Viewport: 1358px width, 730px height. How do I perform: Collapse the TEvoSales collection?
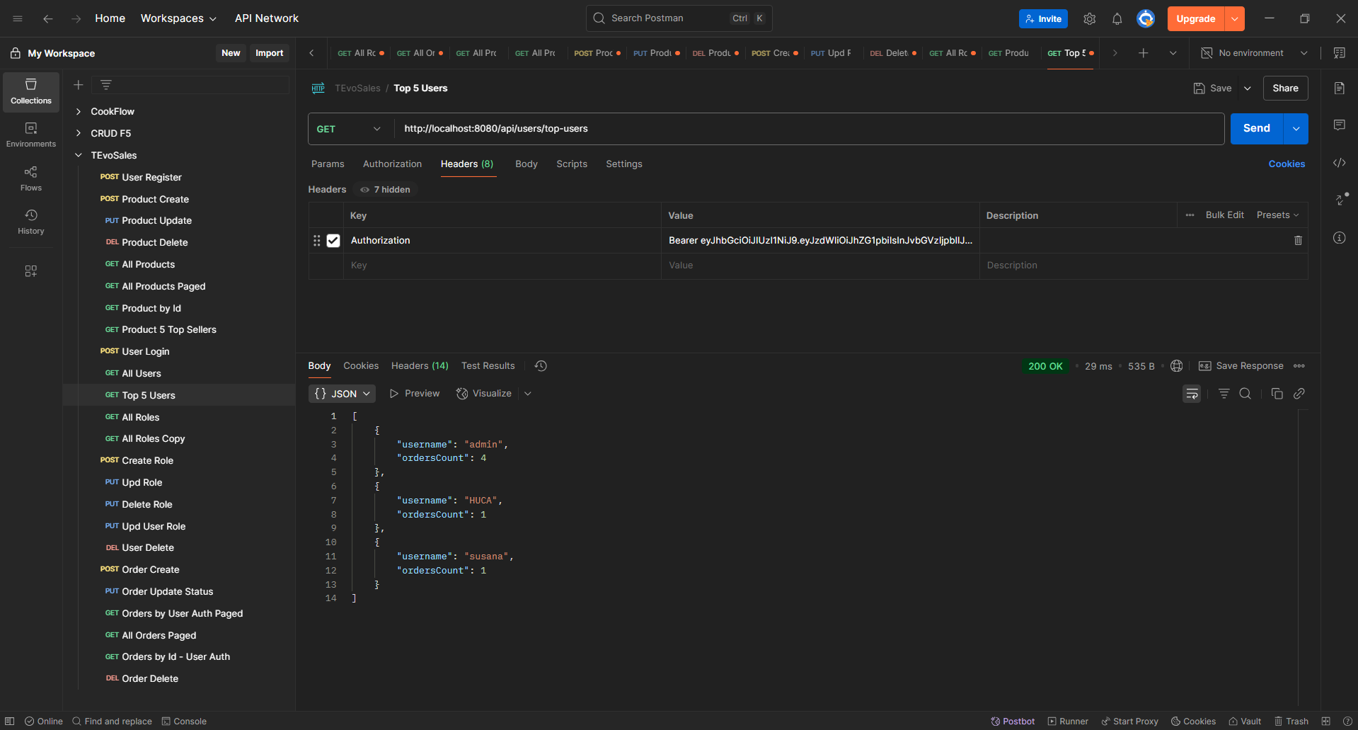point(79,156)
